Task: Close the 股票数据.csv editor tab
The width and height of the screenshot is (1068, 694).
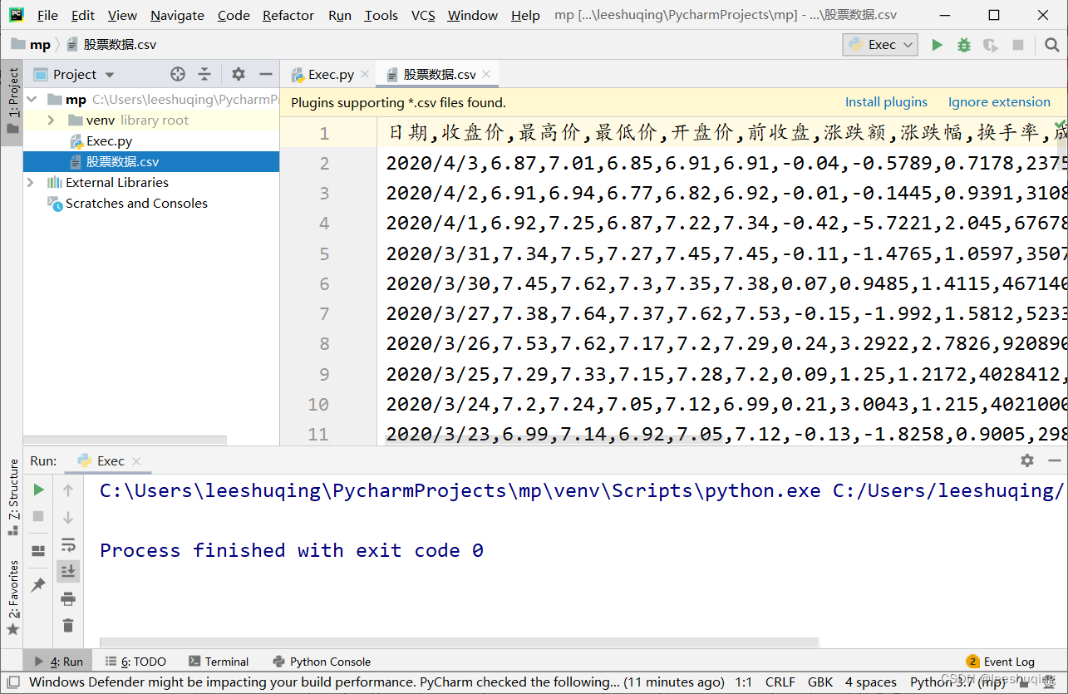Action: coord(486,74)
